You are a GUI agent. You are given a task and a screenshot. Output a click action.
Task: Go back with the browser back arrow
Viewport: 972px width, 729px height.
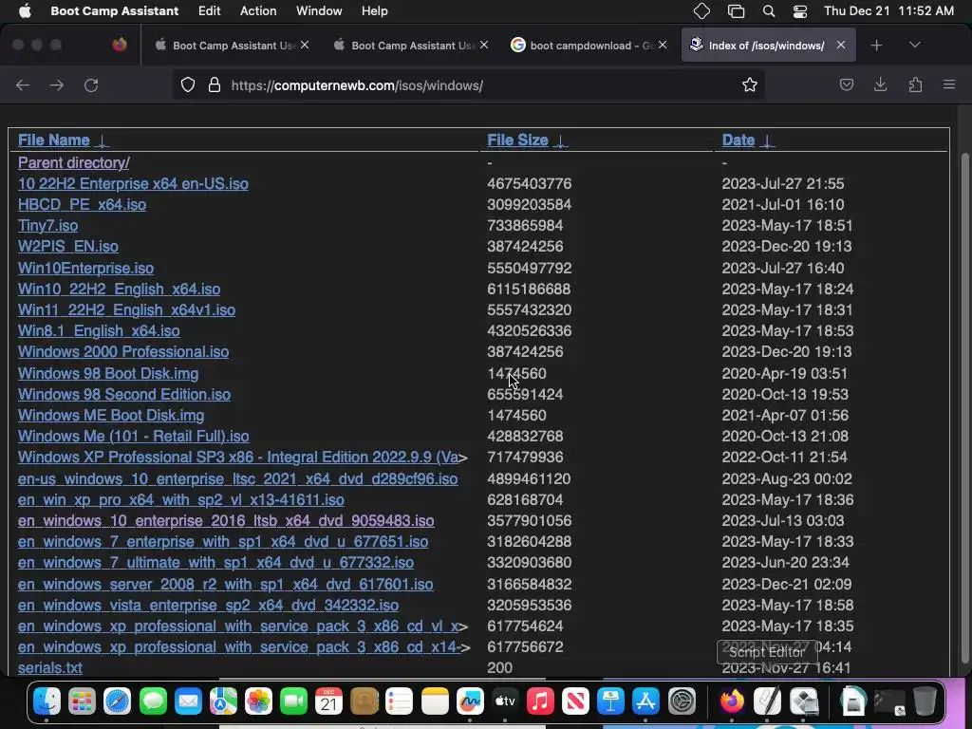(x=23, y=84)
